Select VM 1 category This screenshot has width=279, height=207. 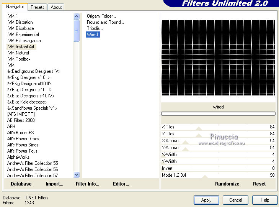tap(13, 16)
